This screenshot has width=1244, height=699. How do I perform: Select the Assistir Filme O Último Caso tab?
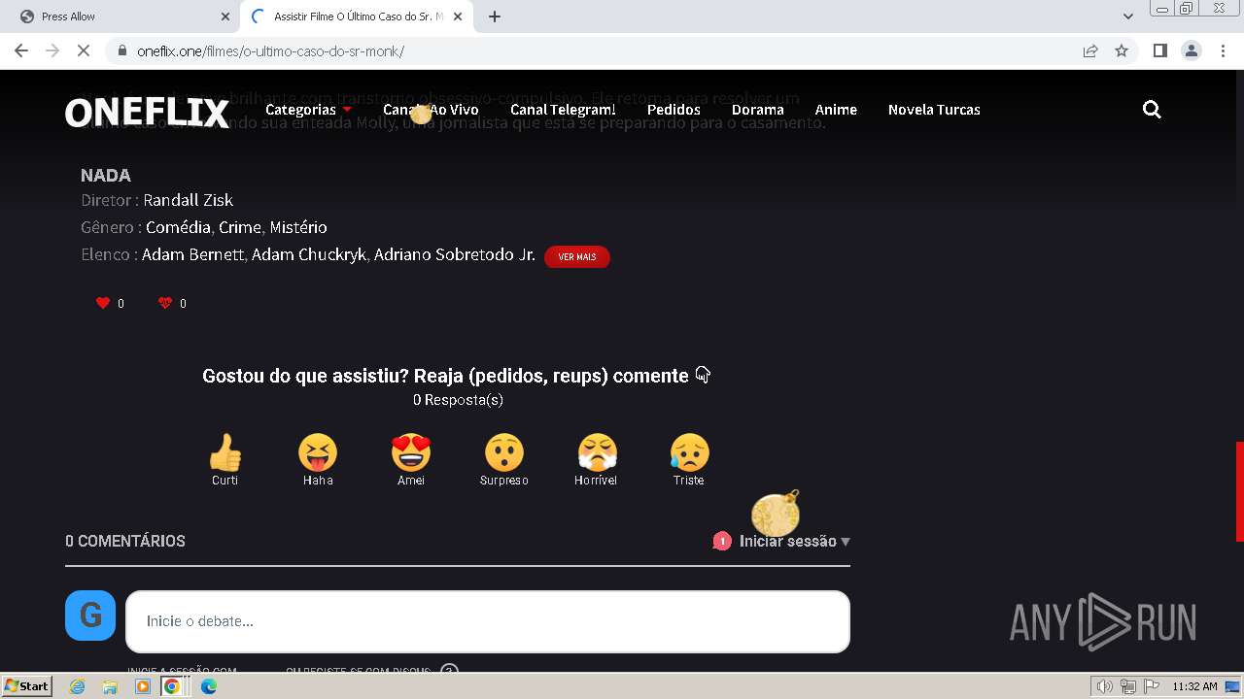[x=356, y=17]
